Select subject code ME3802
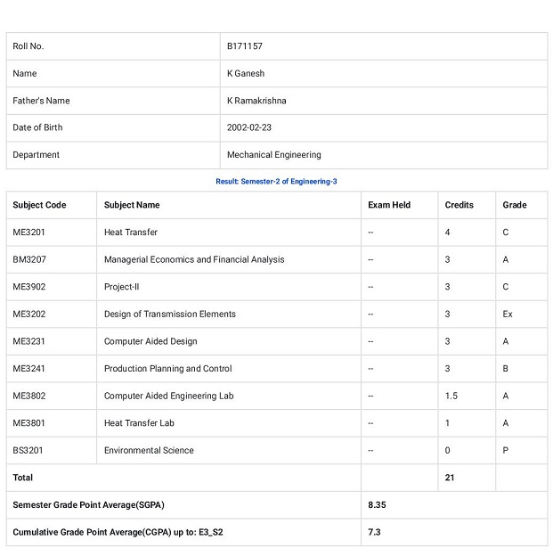 coord(29,397)
